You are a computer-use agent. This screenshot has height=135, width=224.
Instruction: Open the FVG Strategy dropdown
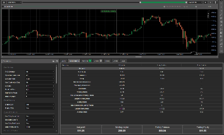(40, 72)
